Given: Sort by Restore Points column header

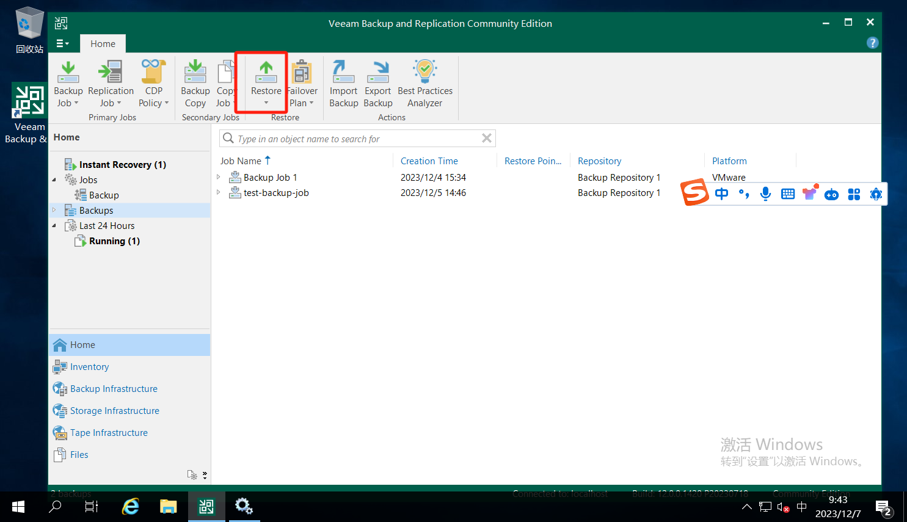Looking at the screenshot, I should 533,161.
